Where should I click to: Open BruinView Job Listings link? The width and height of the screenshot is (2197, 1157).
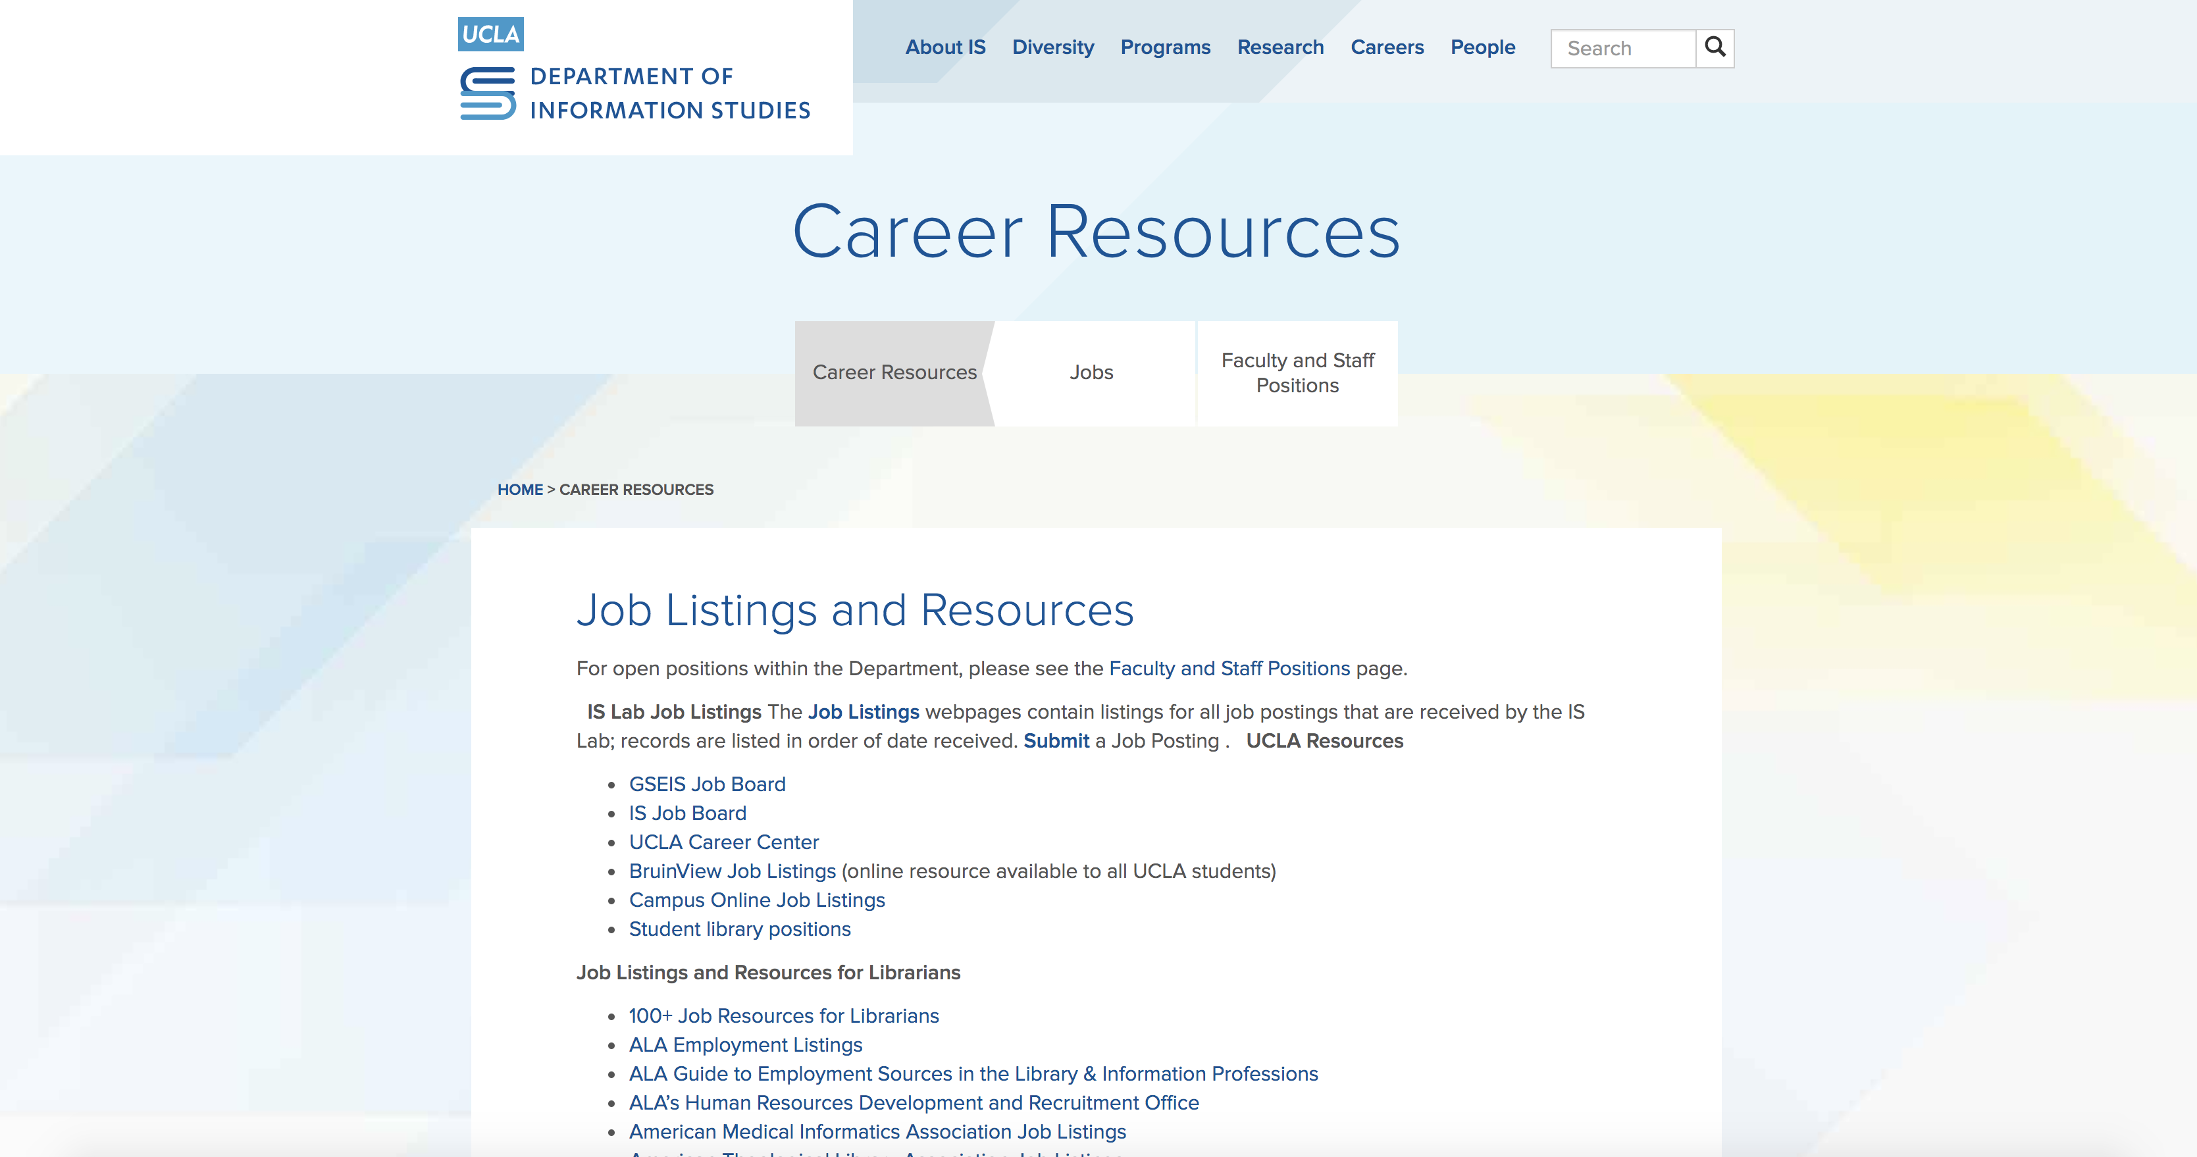pyautogui.click(x=732, y=871)
